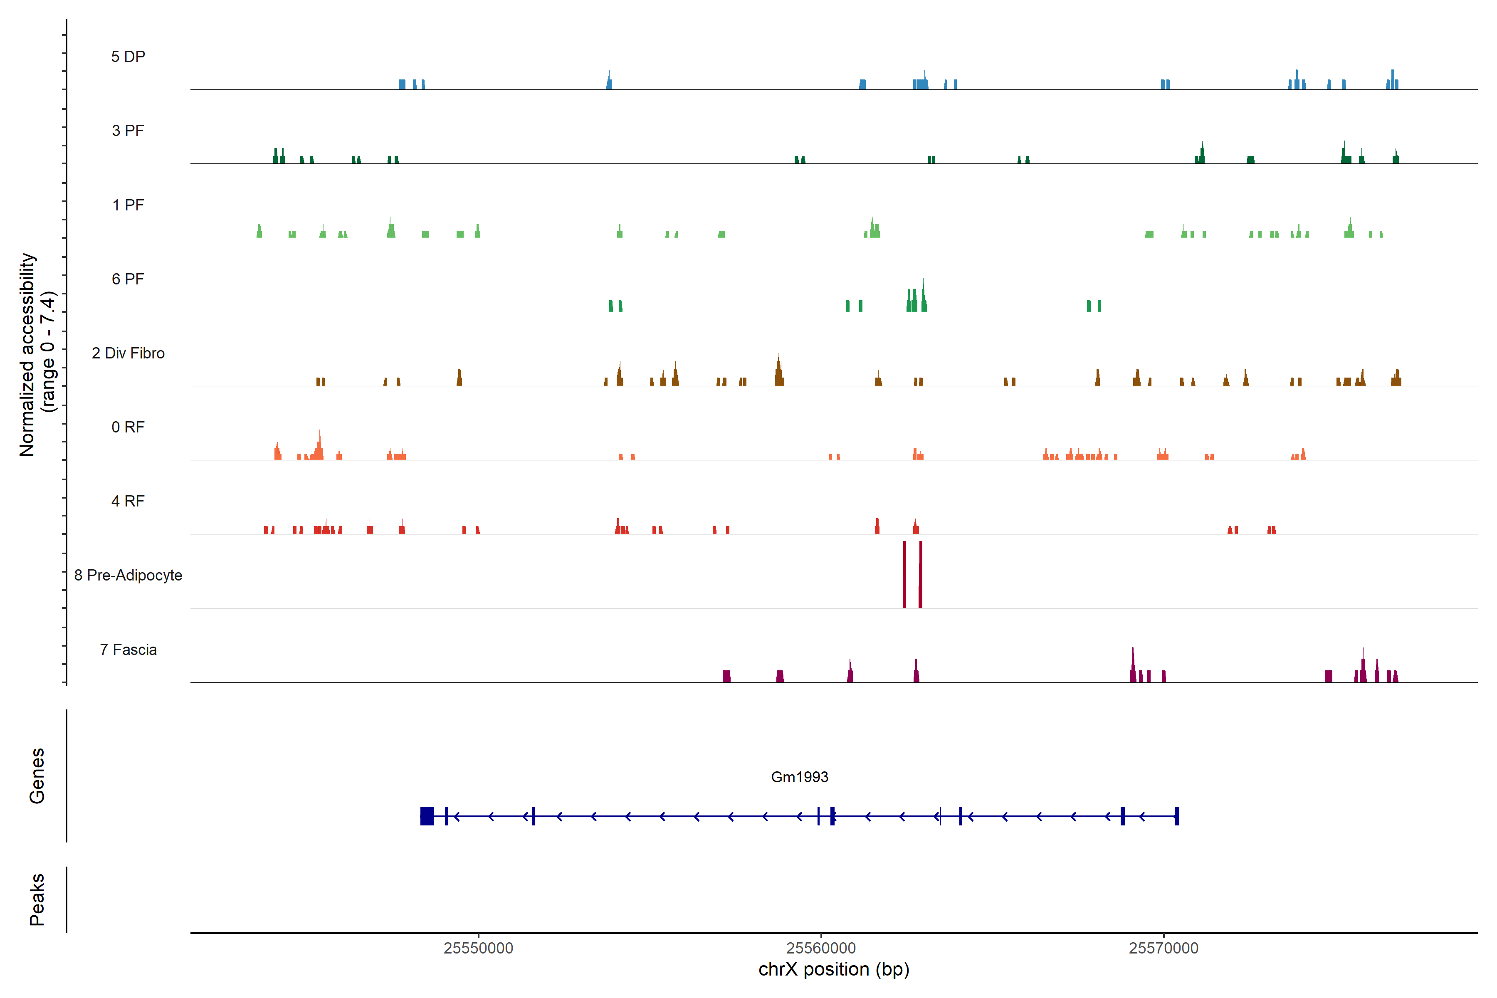Click the 4 RF track label
1497x998 pixels.
128,501
